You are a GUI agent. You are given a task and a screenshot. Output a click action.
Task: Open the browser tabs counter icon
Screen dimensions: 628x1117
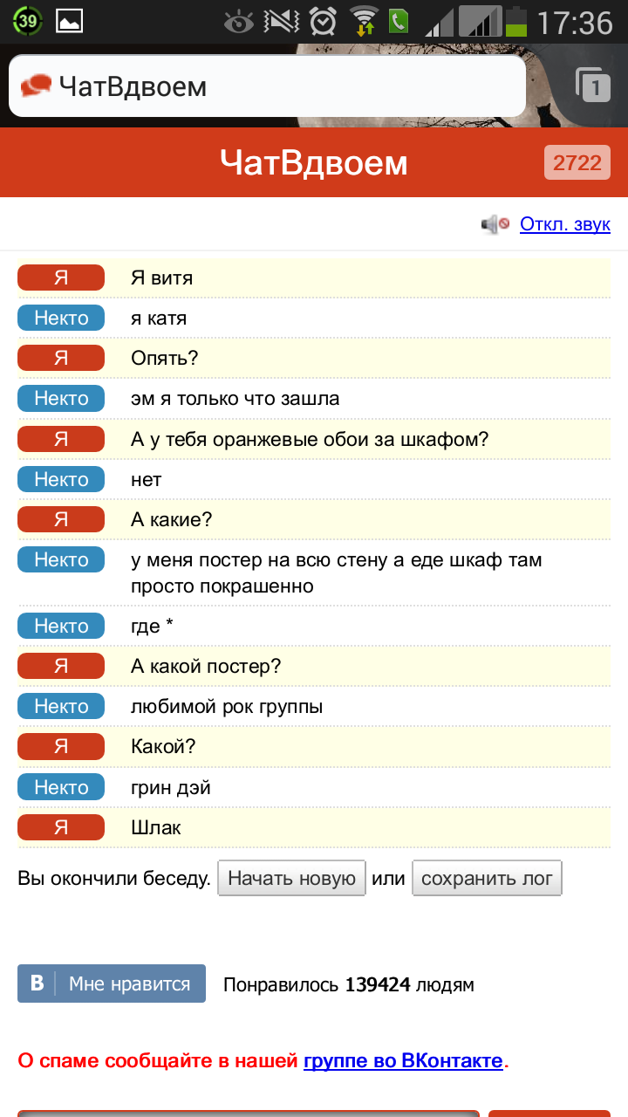(x=594, y=86)
